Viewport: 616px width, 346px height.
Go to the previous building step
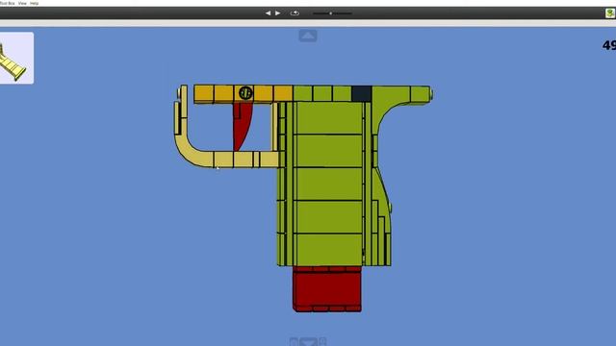click(x=268, y=12)
